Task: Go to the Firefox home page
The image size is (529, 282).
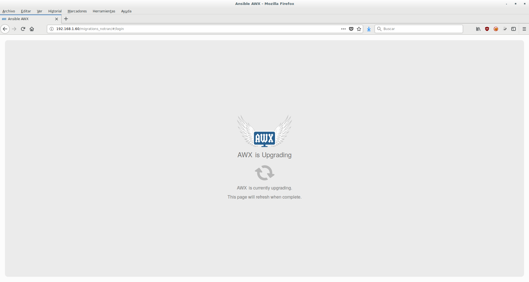Action: point(32,29)
